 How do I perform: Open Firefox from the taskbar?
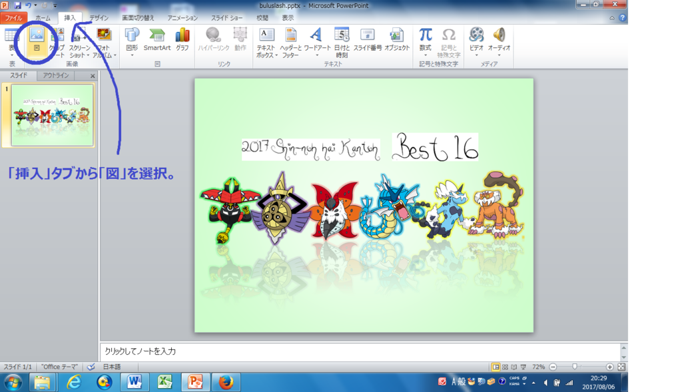[x=226, y=382]
